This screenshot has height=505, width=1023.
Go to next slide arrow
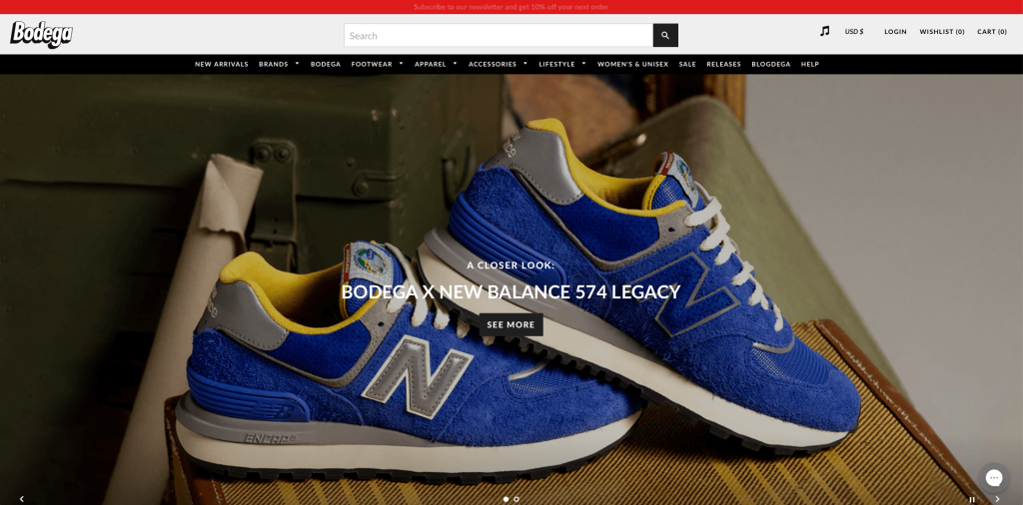pos(997,499)
